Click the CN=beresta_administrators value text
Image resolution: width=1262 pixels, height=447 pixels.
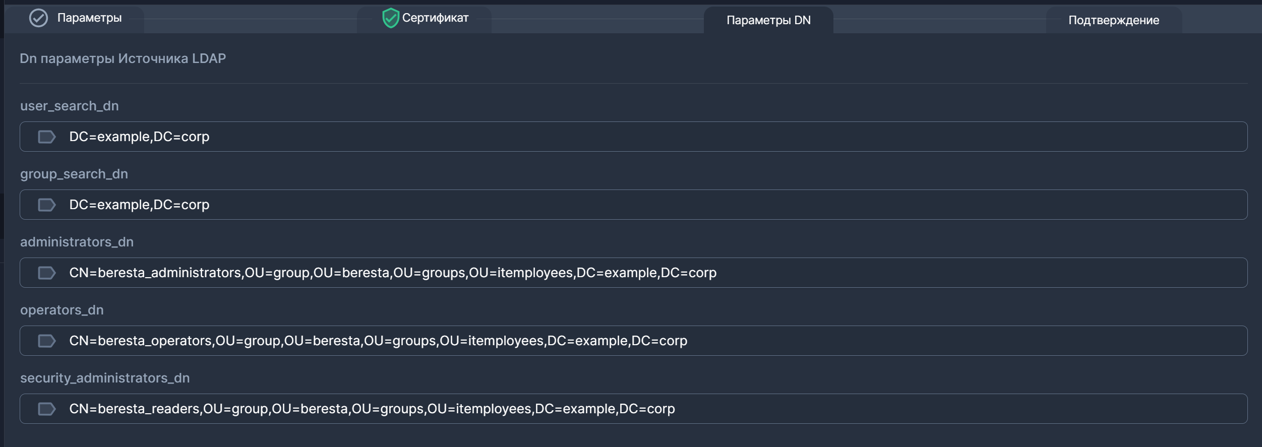(x=392, y=273)
